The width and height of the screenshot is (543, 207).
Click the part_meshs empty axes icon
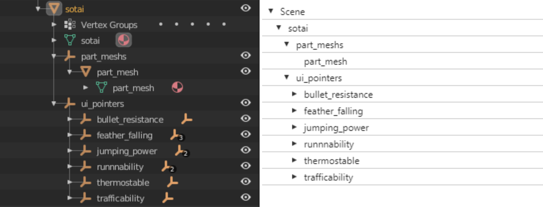(69, 56)
